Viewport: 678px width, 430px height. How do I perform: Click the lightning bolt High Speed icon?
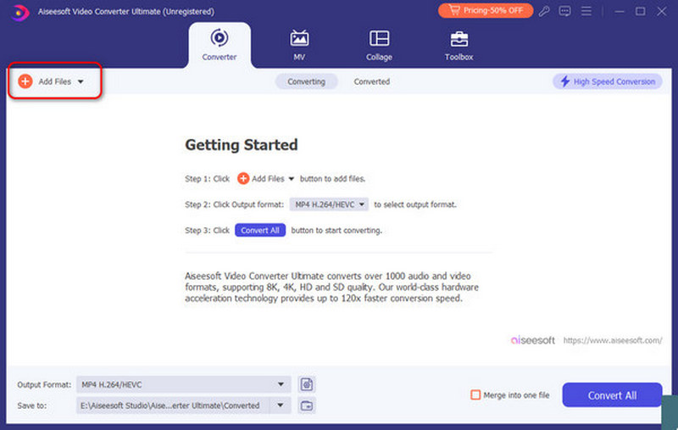coord(564,81)
